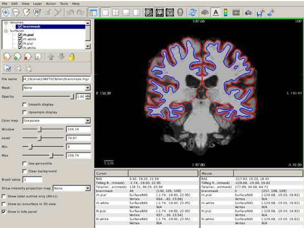Open the Tools menu

tap(64, 4)
